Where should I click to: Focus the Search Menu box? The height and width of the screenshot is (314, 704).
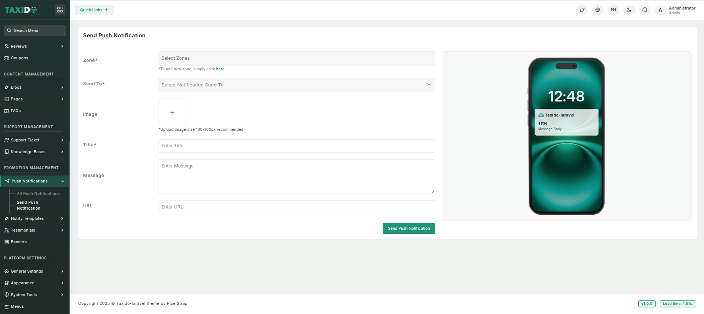coord(35,30)
